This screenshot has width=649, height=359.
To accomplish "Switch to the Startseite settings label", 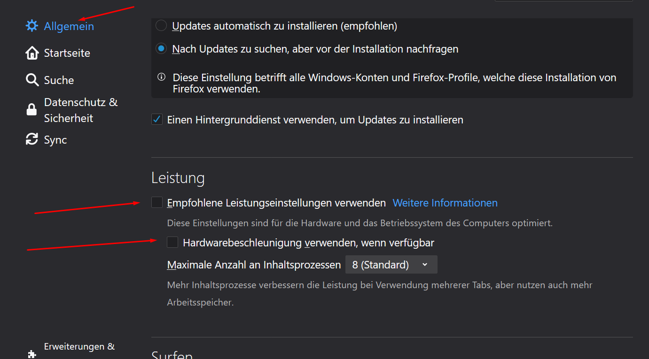I will [x=67, y=53].
